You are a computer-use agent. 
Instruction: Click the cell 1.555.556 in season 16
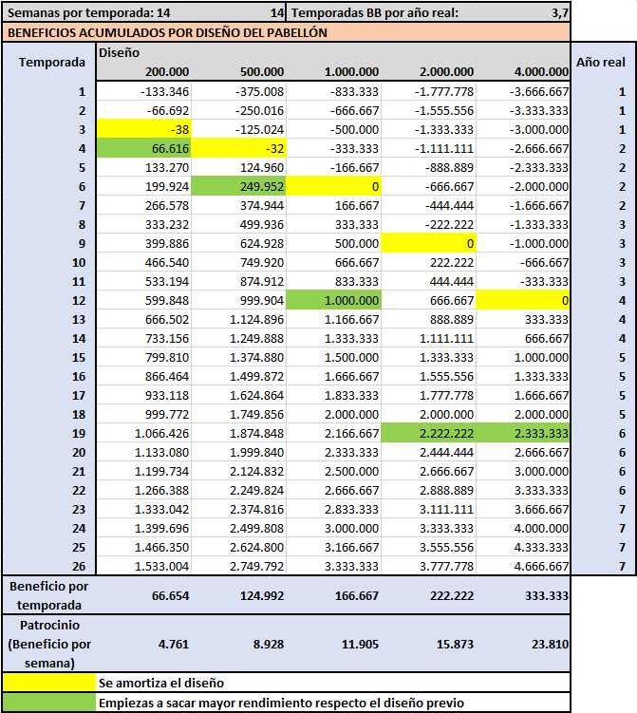tap(429, 377)
